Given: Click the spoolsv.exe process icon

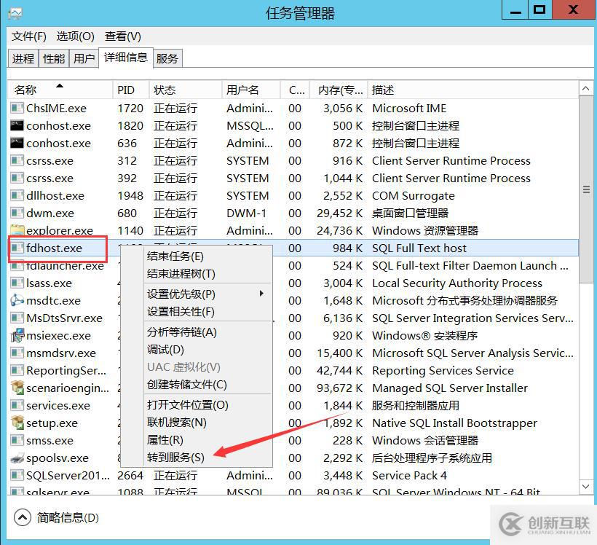Looking at the screenshot, I should click(x=16, y=458).
